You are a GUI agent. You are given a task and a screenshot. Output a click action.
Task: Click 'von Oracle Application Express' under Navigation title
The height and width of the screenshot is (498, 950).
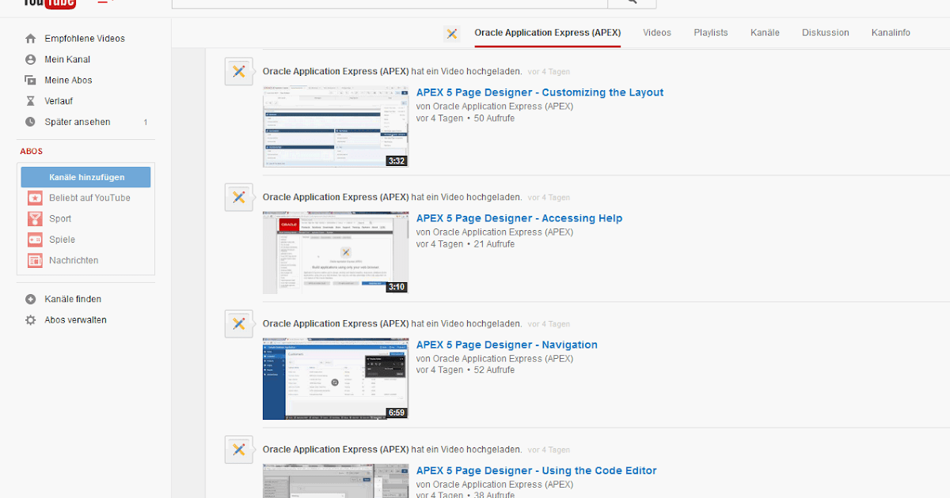click(x=495, y=358)
